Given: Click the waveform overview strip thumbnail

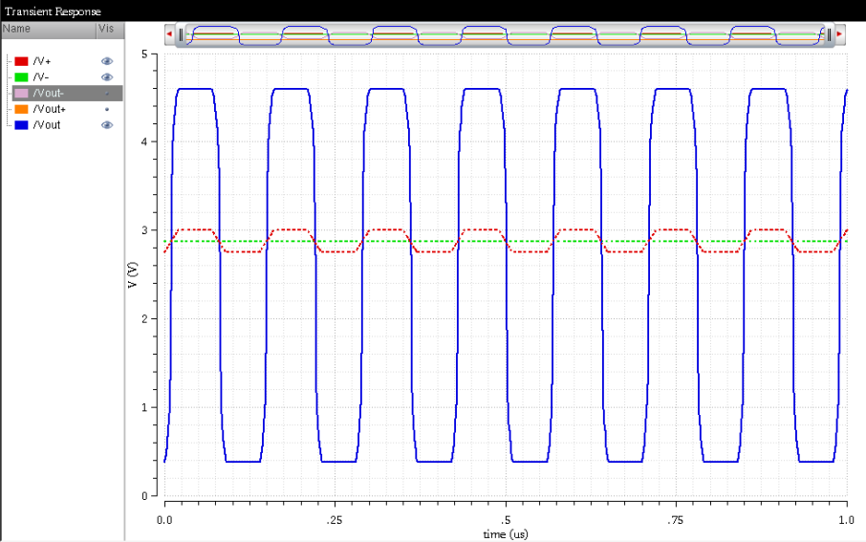Looking at the screenshot, I should (505, 34).
